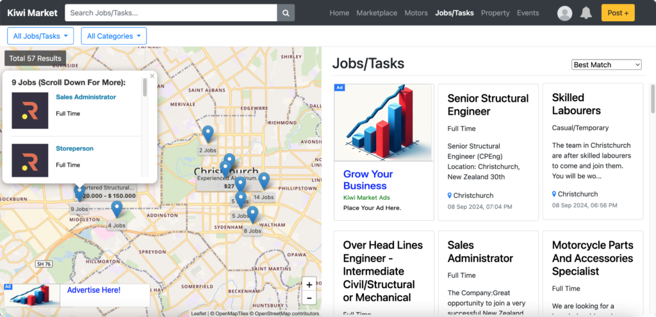Open Motorcycle Parts And Accessories Specialist listing
The height and width of the screenshot is (317, 656).
(593, 258)
